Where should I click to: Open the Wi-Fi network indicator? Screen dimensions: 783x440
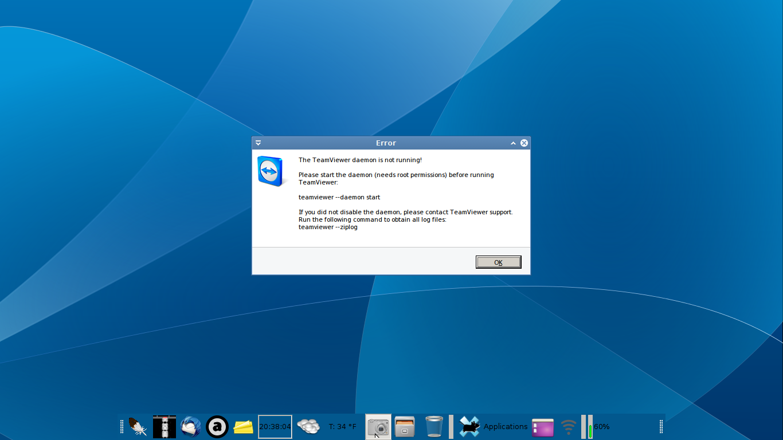tap(569, 427)
